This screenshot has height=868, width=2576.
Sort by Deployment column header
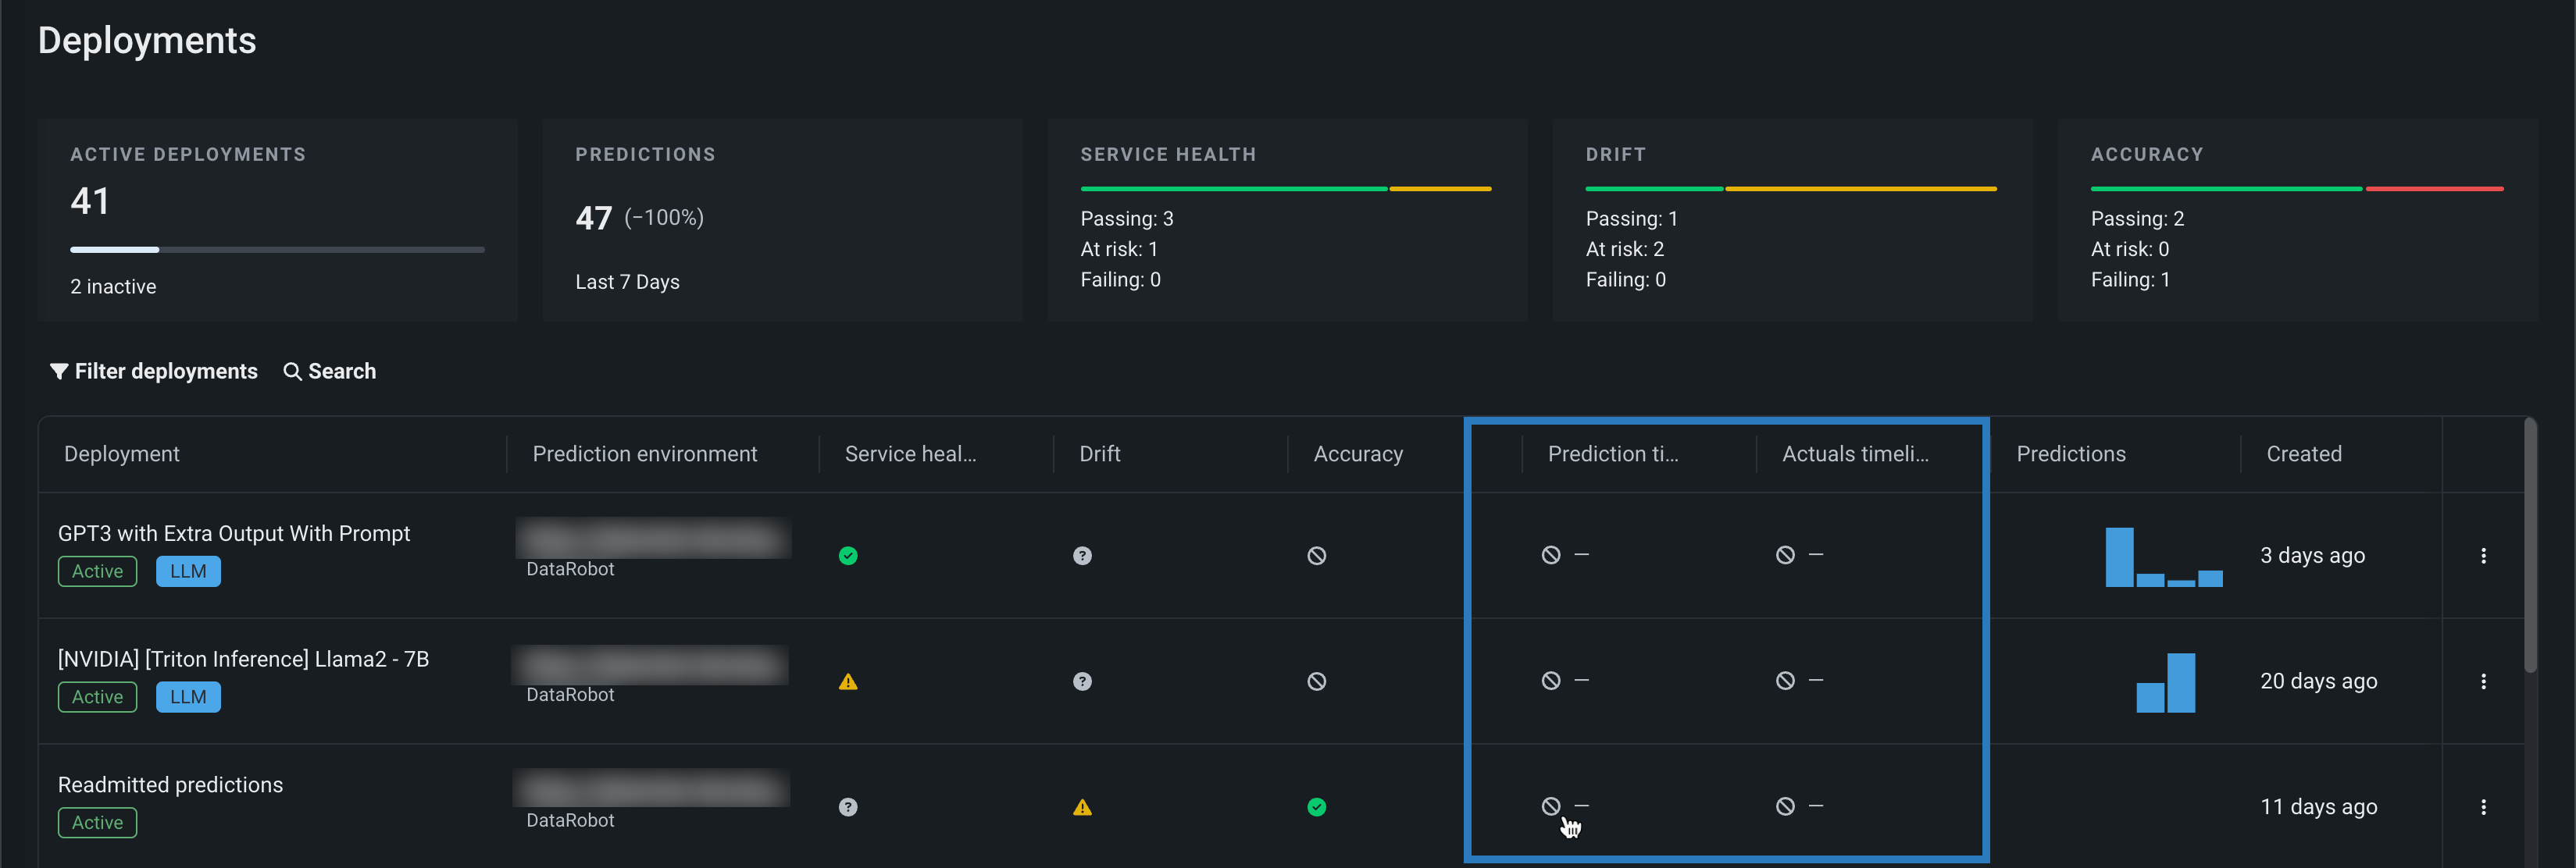[x=122, y=454]
